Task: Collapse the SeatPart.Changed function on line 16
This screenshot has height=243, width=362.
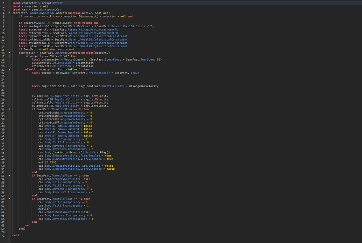Action: coord(9,53)
